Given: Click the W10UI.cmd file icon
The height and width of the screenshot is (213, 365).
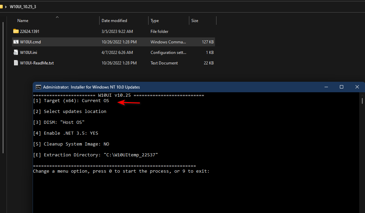Looking at the screenshot, I should click(16, 42).
